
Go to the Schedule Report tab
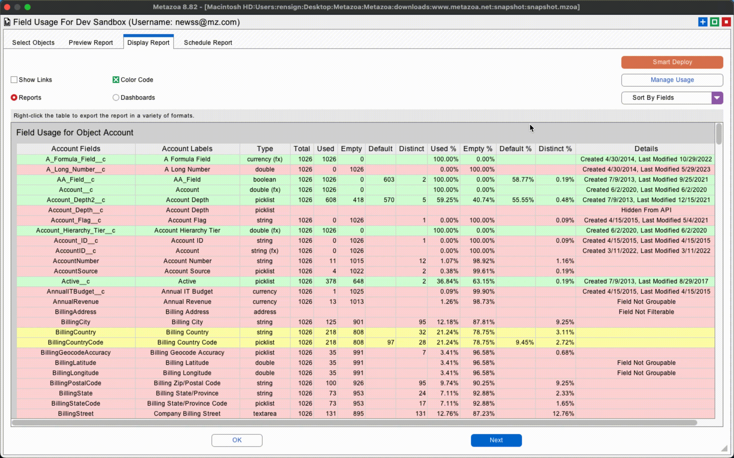pos(208,43)
